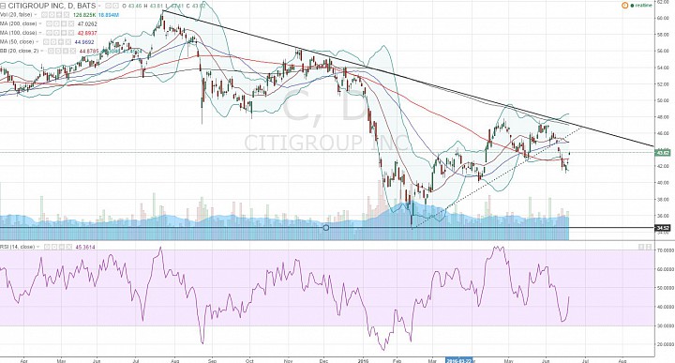The width and height of the screenshot is (675, 363).
Task: Remove the RSI indicator with X icon
Action: [68, 247]
